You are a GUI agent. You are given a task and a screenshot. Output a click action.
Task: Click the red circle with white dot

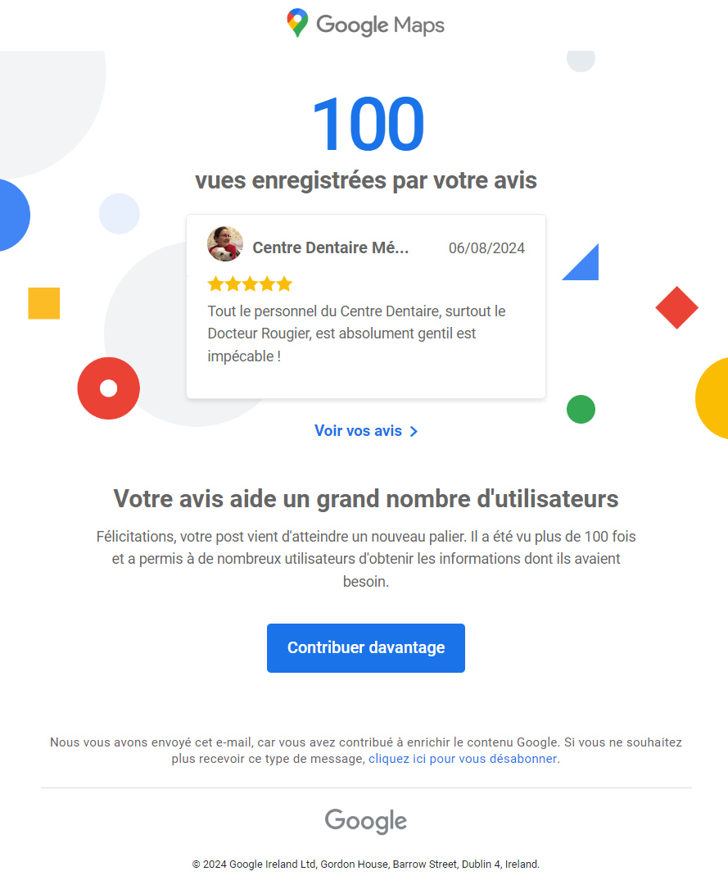coord(108,388)
